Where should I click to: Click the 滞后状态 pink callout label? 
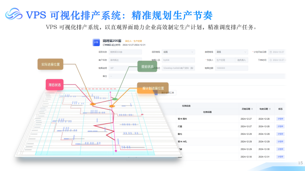tap(55, 85)
